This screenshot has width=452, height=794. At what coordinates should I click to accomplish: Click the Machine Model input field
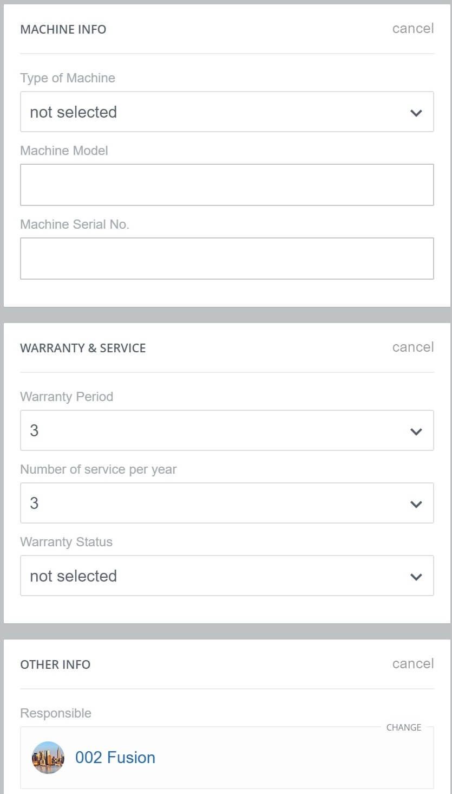[227, 184]
